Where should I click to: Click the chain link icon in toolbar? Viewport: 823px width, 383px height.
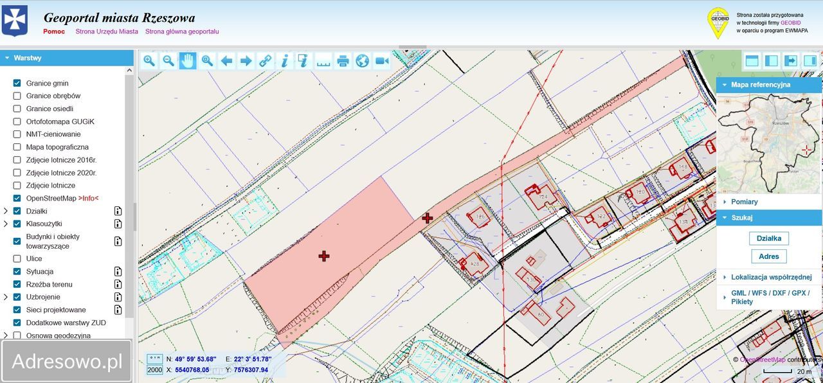(265, 61)
